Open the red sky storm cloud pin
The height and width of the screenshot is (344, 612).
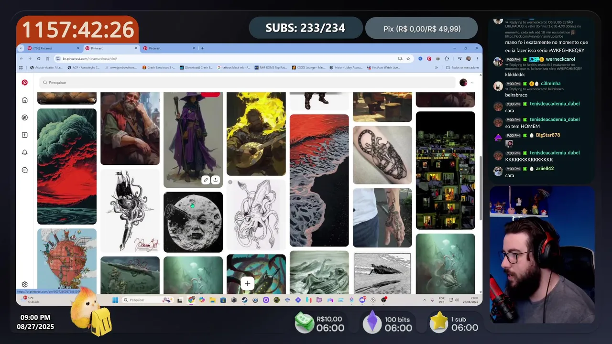coord(67,166)
